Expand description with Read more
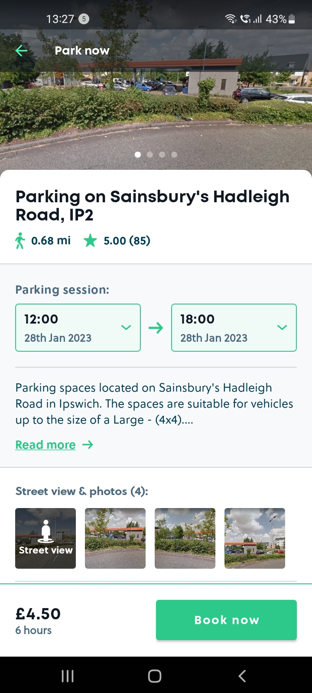Screen dimensions: 312x693 45,445
